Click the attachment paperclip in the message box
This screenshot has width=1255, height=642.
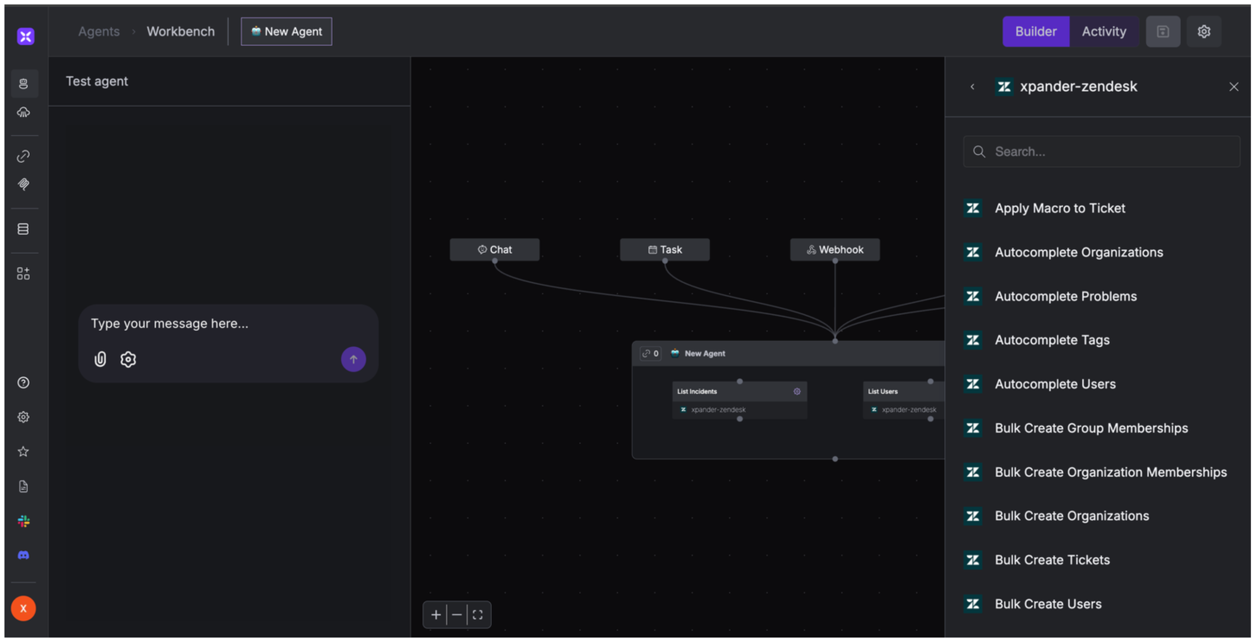pyautogui.click(x=100, y=359)
